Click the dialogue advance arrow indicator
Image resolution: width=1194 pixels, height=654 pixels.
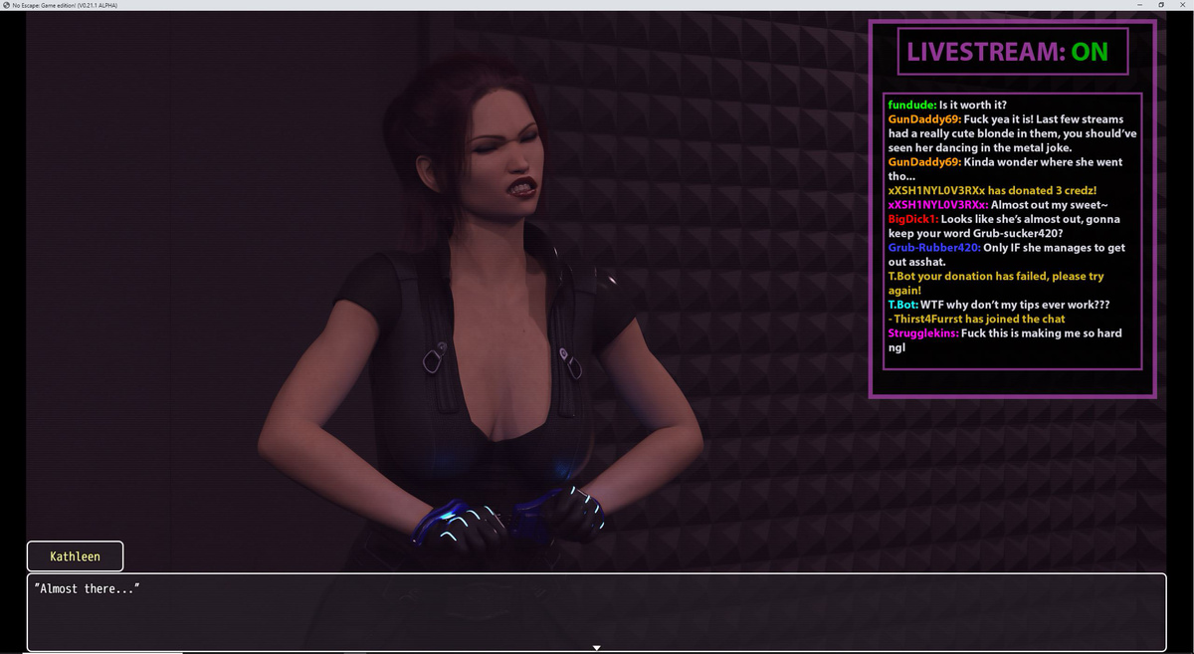pyautogui.click(x=596, y=648)
